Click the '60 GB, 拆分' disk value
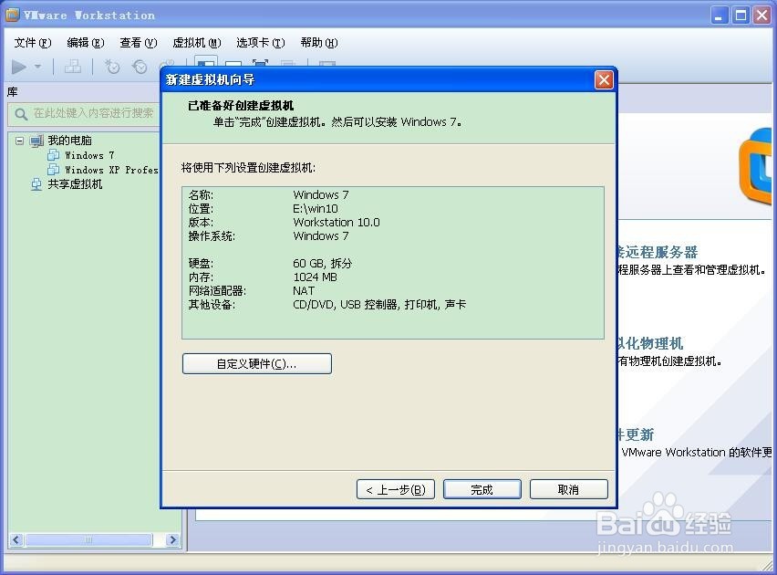This screenshot has width=777, height=575. click(x=323, y=264)
